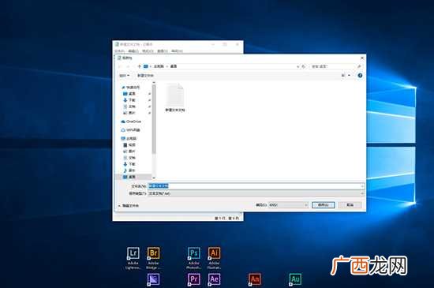Image resolution: width=434 pixels, height=288 pixels.
Task: Open the view options dropdown arrow
Action: pos(350,75)
